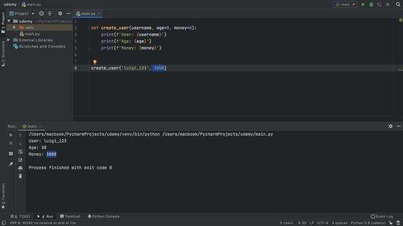The width and height of the screenshot is (403, 226).
Task: Open the main run configuration dropdown
Action: 345,4
